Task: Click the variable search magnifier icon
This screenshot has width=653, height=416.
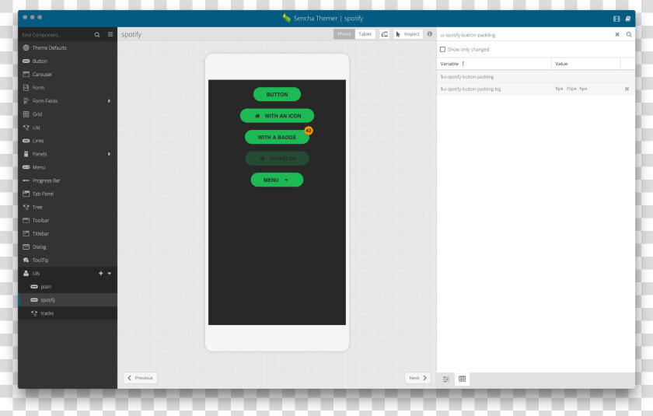Action: click(x=629, y=34)
